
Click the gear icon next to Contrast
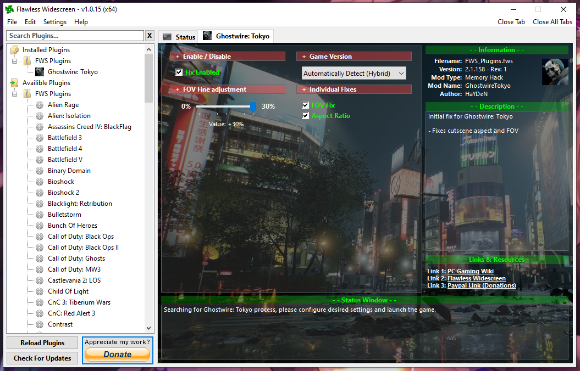pyautogui.click(x=40, y=324)
